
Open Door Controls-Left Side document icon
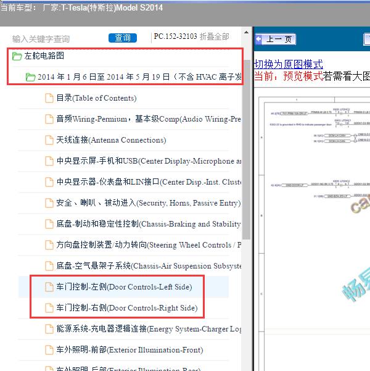[x=49, y=287]
